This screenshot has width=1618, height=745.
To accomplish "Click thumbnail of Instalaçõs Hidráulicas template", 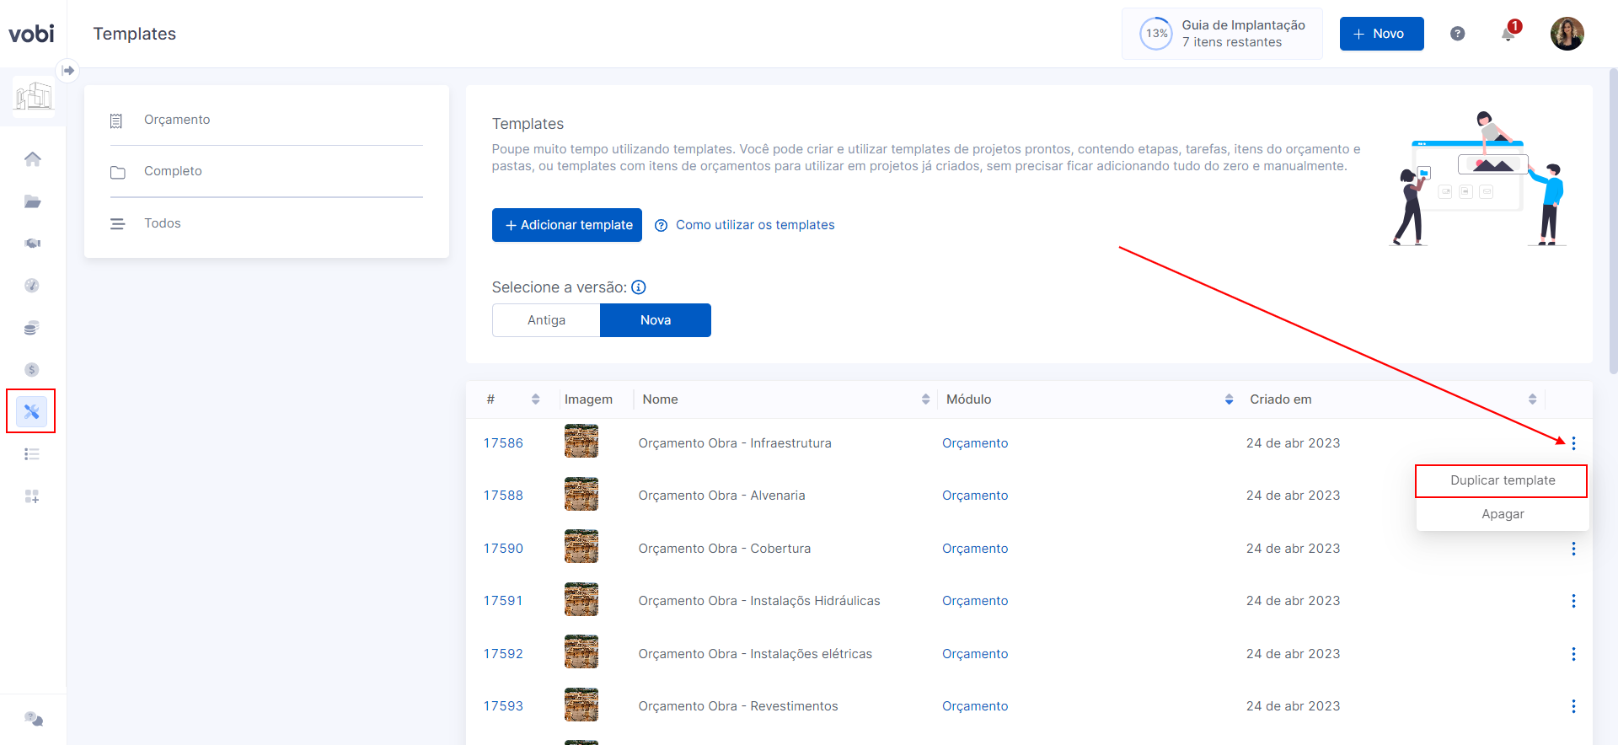I will (x=581, y=599).
